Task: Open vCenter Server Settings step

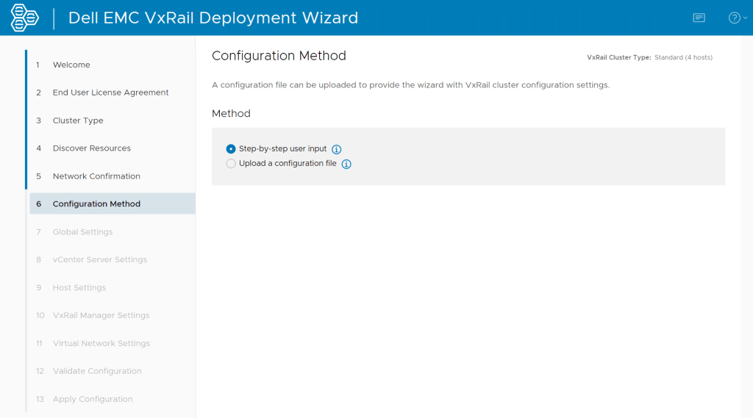Action: (x=99, y=260)
